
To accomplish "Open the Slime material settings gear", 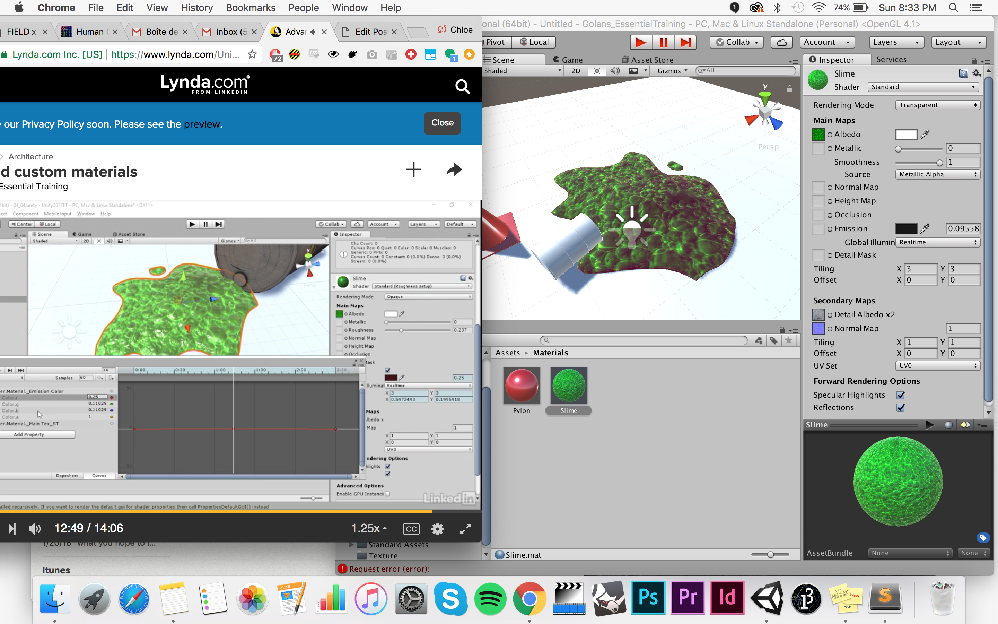I will (977, 73).
